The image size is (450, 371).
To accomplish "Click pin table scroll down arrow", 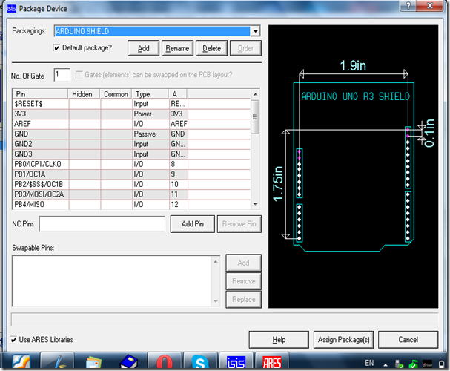I will tap(255, 205).
